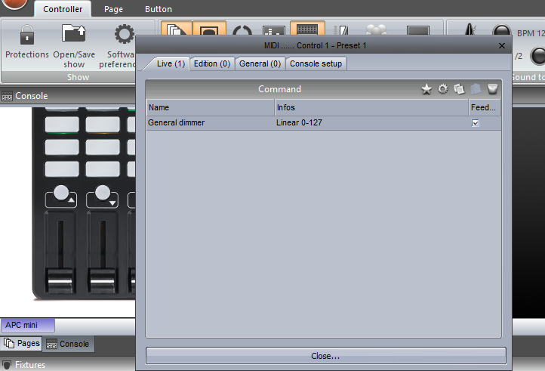545x371 pixels.
Task: Open command settings gear icon
Action: pos(443,89)
